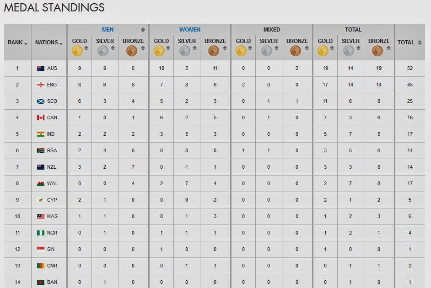This screenshot has height=288, width=431.
Task: Click the ENG nation label
Action: (52, 85)
